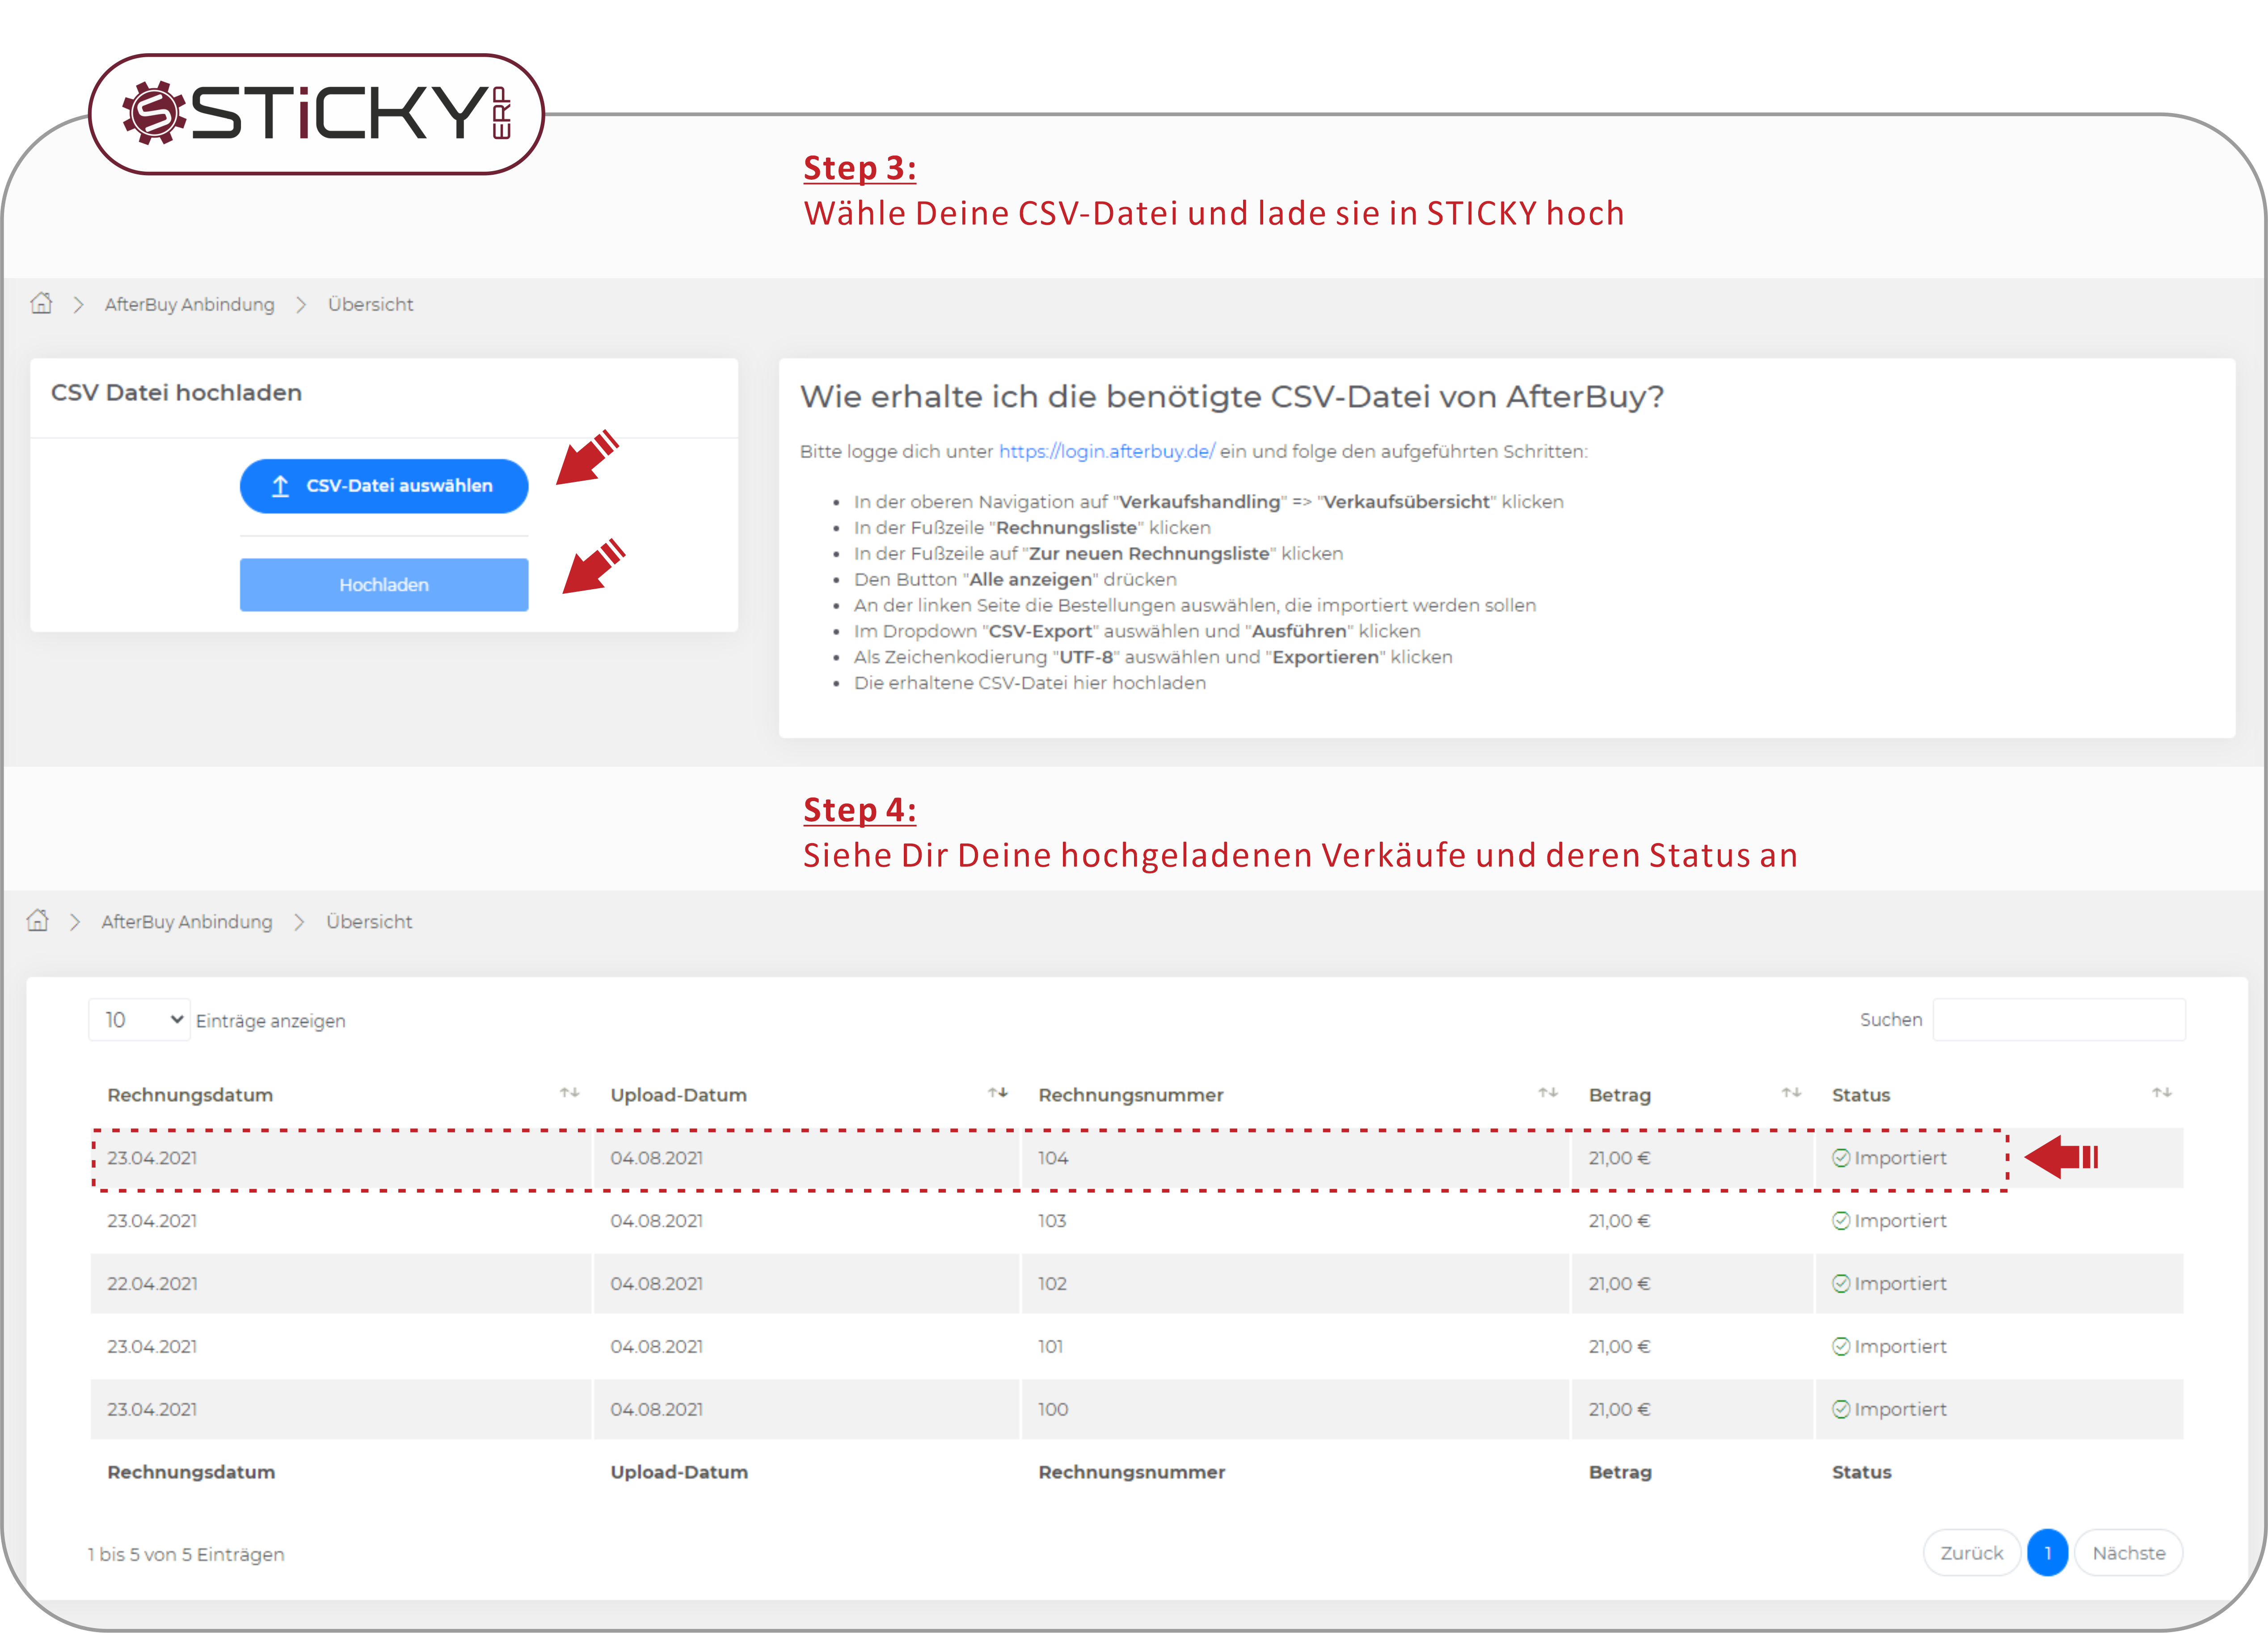
Task: Click the CSV-Datei auswählen button
Action: pos(384,486)
